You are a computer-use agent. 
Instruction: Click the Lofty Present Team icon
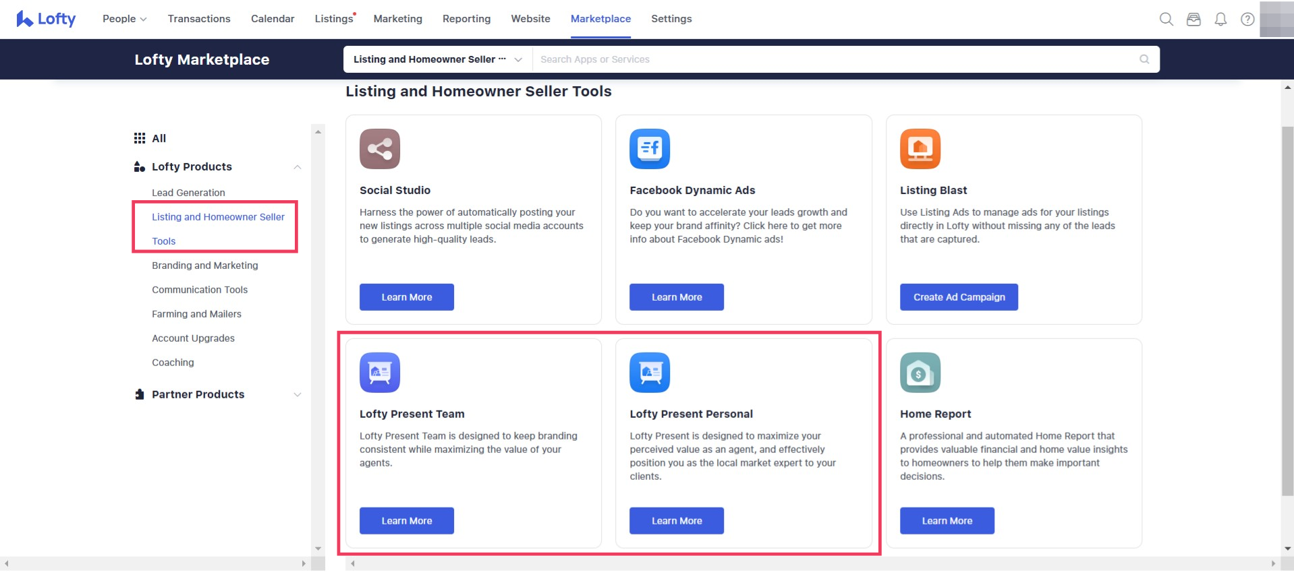tap(379, 373)
